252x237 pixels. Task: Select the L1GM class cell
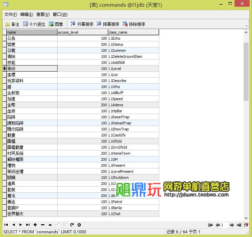(134, 159)
